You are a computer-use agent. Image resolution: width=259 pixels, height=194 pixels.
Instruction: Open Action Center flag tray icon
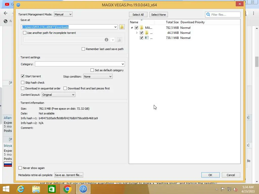pyautogui.click(x=223, y=189)
